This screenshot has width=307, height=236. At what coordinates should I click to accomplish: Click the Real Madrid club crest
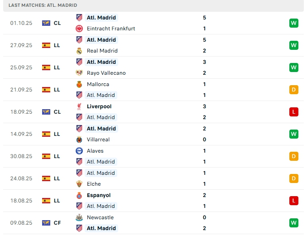pyautogui.click(x=79, y=51)
